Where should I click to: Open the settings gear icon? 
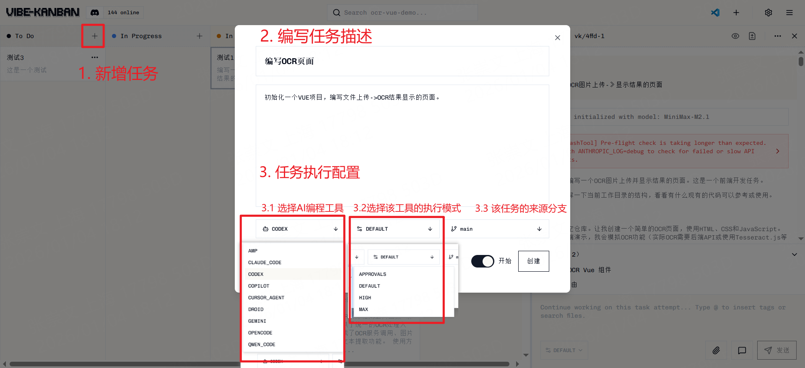(769, 13)
